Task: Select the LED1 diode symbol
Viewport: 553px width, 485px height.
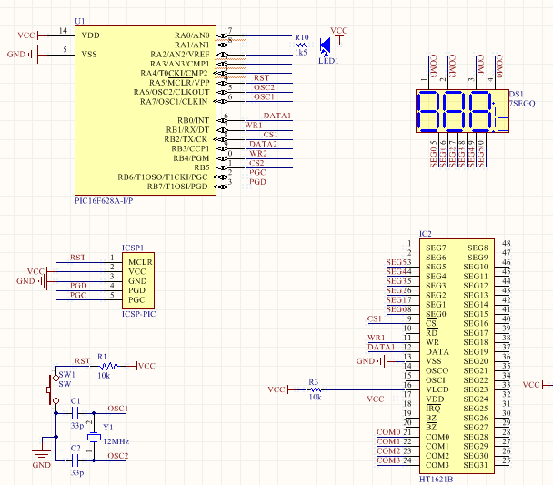Action: tap(324, 44)
